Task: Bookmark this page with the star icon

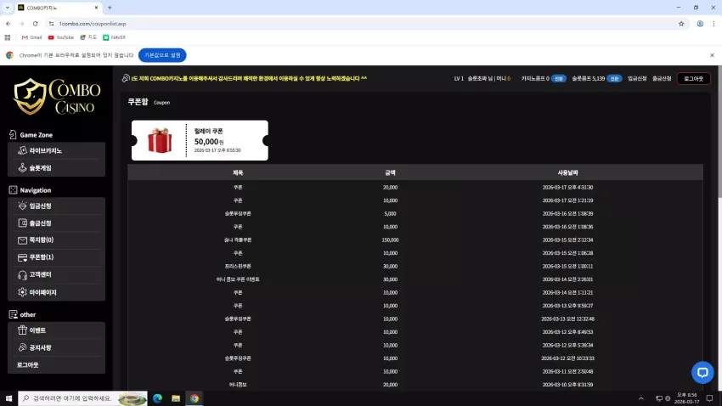Action: [x=681, y=24]
